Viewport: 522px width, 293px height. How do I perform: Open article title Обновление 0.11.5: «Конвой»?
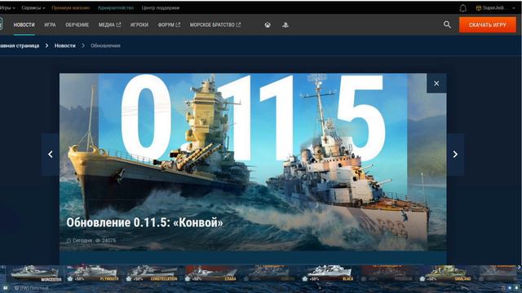point(144,222)
